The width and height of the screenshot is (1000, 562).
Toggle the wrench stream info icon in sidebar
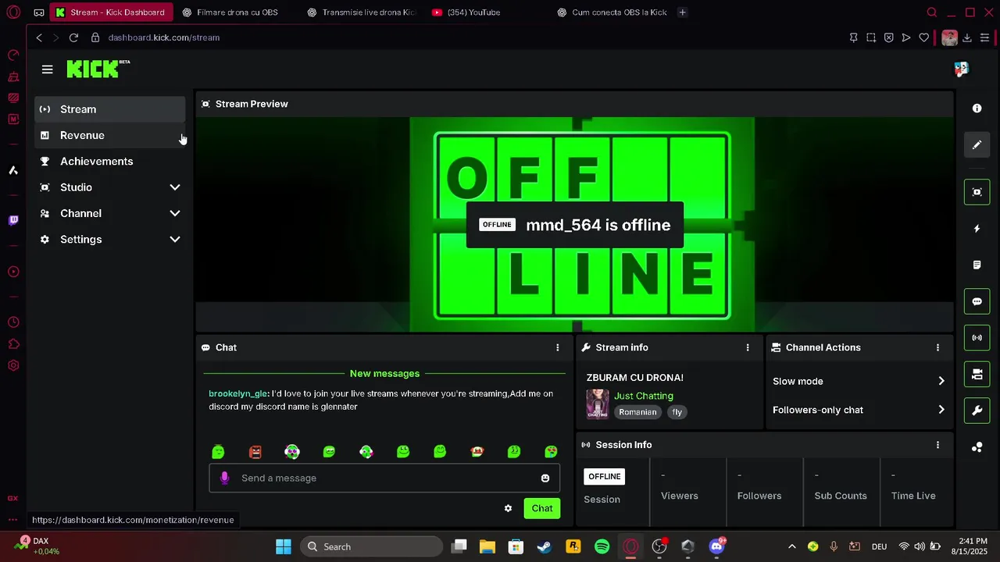(x=977, y=411)
